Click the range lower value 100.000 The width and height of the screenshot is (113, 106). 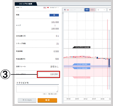(x=55, y=29)
